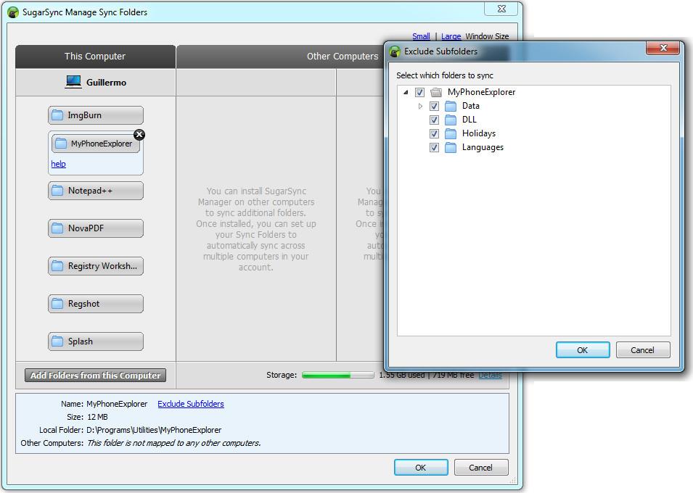The image size is (693, 493).
Task: Collapse the MyPhoneExplorer root tree node
Action: pos(406,92)
